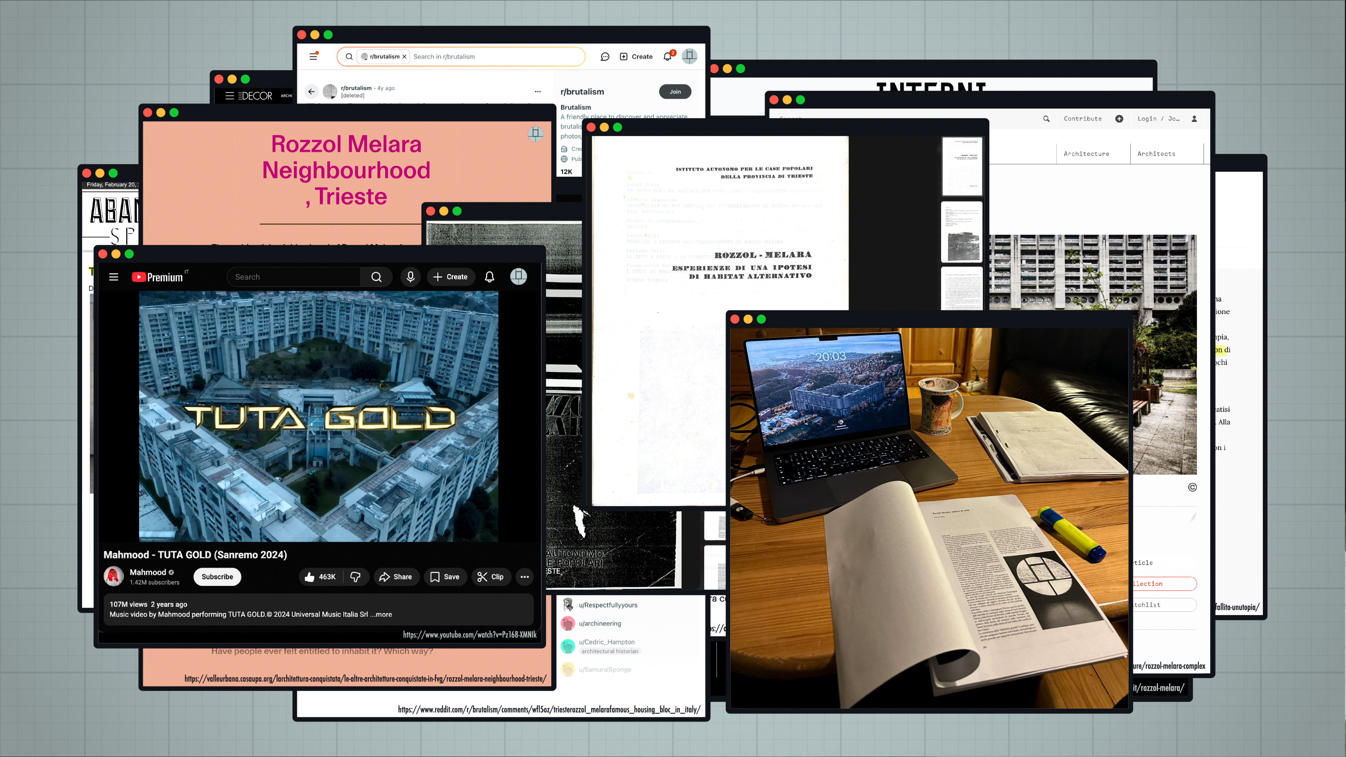
Task: Remove r/brutalism search filter chip
Action: [x=405, y=56]
